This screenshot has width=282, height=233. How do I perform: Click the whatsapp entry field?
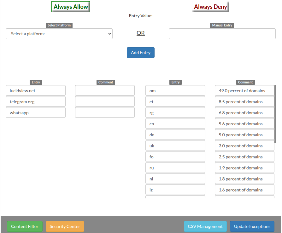click(36, 113)
